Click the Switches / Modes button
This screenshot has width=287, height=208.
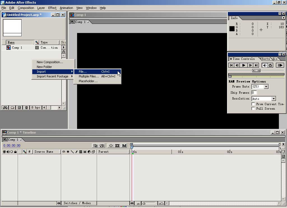coord(77,203)
